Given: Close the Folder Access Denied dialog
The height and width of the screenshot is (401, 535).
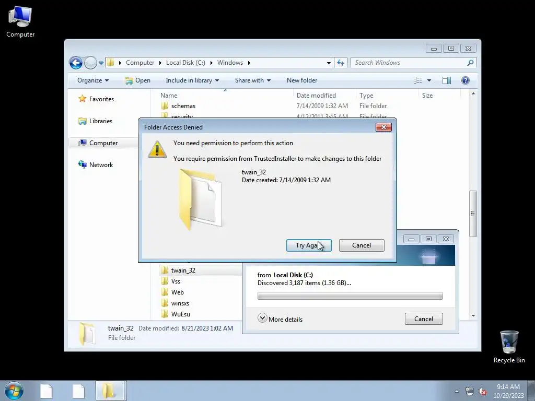Looking at the screenshot, I should 383,127.
